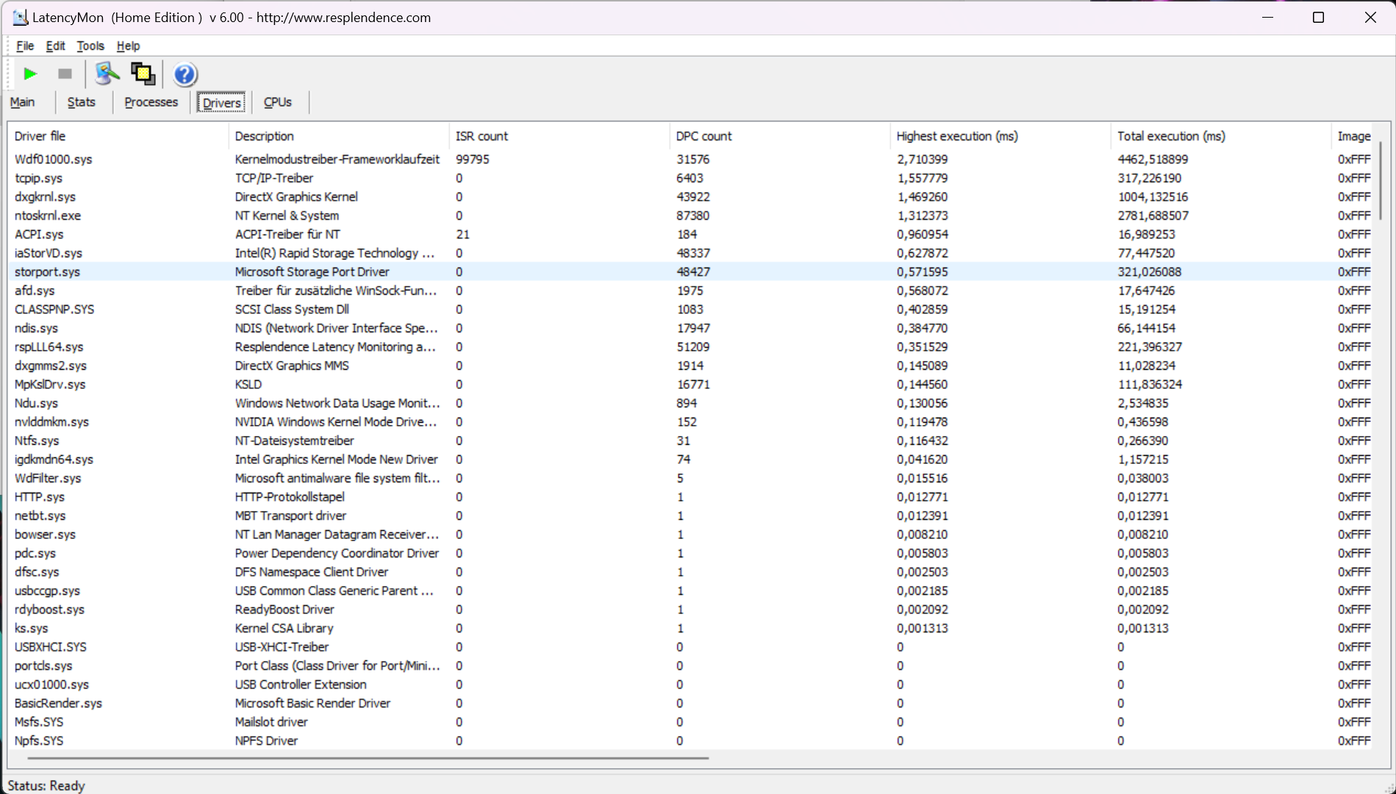The width and height of the screenshot is (1396, 794).
Task: Click the partially visible Image column header
Action: click(x=1353, y=136)
